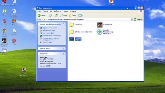The height and width of the screenshot is (93, 165).
Task: Collapse the Подробно details panel
Action: [64, 53]
